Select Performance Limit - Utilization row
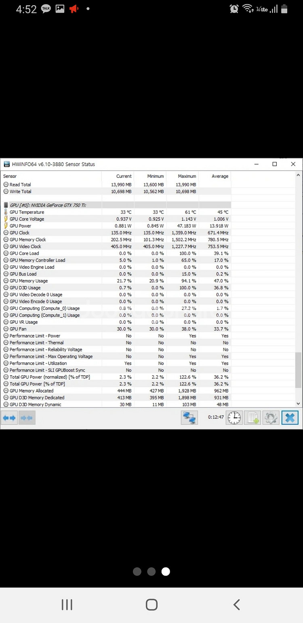This screenshot has height=623, width=303. (116, 363)
